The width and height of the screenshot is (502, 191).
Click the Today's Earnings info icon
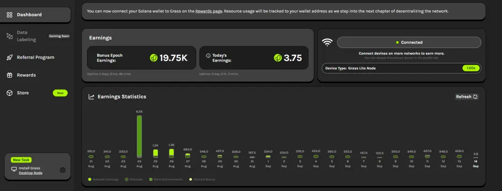point(208,55)
